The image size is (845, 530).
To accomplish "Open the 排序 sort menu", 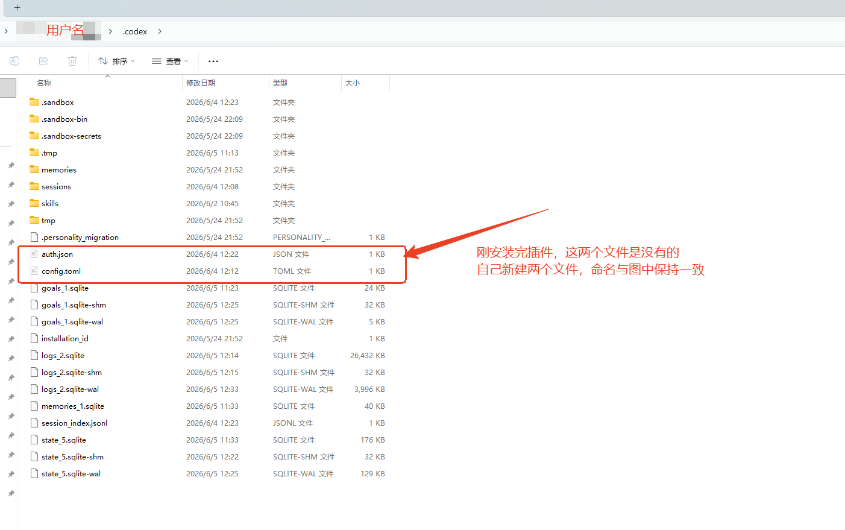I will (116, 61).
